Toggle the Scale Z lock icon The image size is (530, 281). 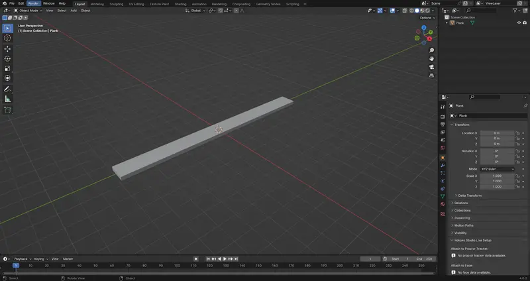[x=516, y=187]
